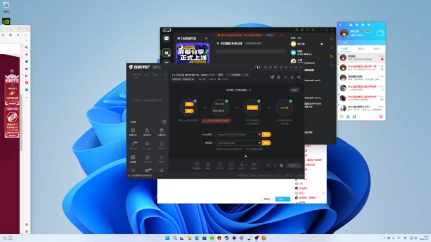This screenshot has width=431, height=242.
Task: Switch to the Messages tab in QQ
Action: coord(345,48)
